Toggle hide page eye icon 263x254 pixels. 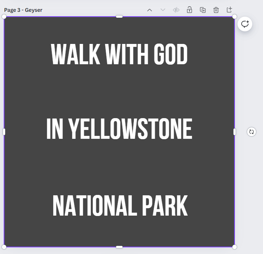coord(176,10)
